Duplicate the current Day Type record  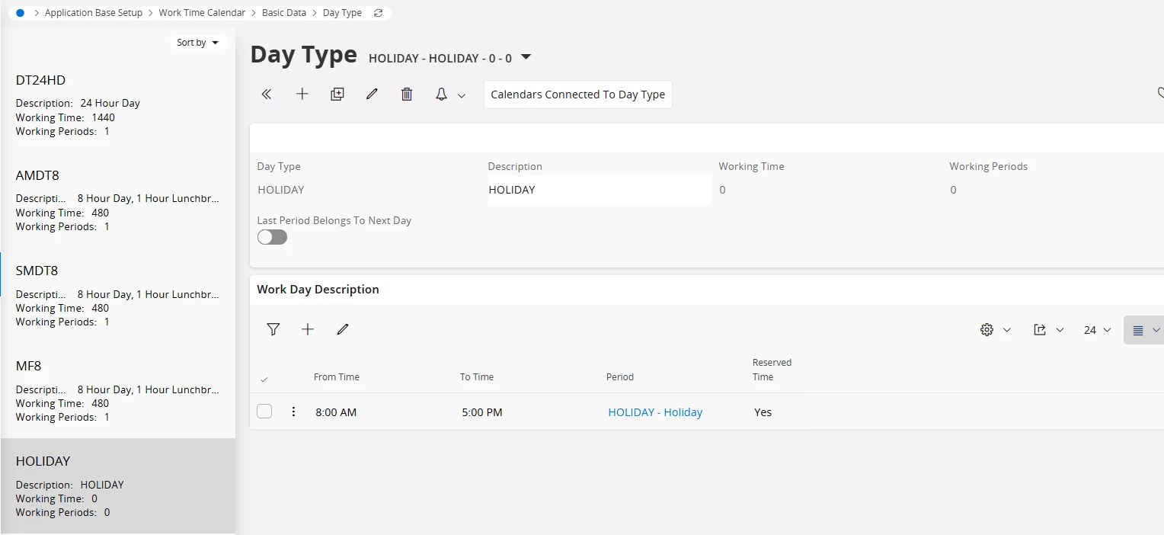[x=337, y=95]
